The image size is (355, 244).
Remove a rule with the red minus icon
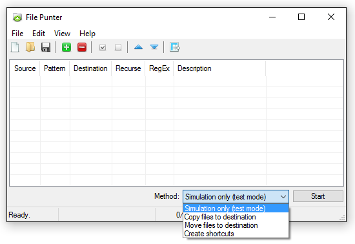click(x=82, y=47)
